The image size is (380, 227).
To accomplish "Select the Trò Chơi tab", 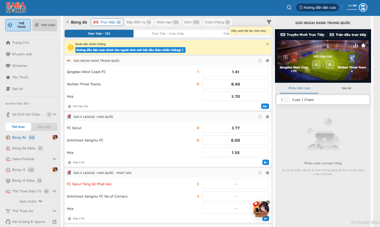I will pos(45,25).
